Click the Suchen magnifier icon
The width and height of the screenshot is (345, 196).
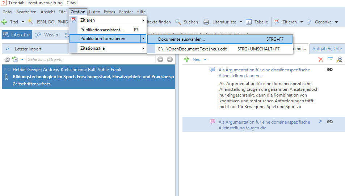pyautogui.click(x=178, y=22)
